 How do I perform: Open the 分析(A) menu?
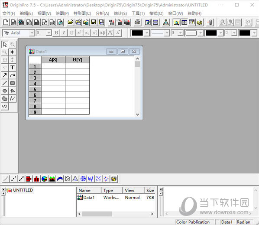(x=102, y=13)
